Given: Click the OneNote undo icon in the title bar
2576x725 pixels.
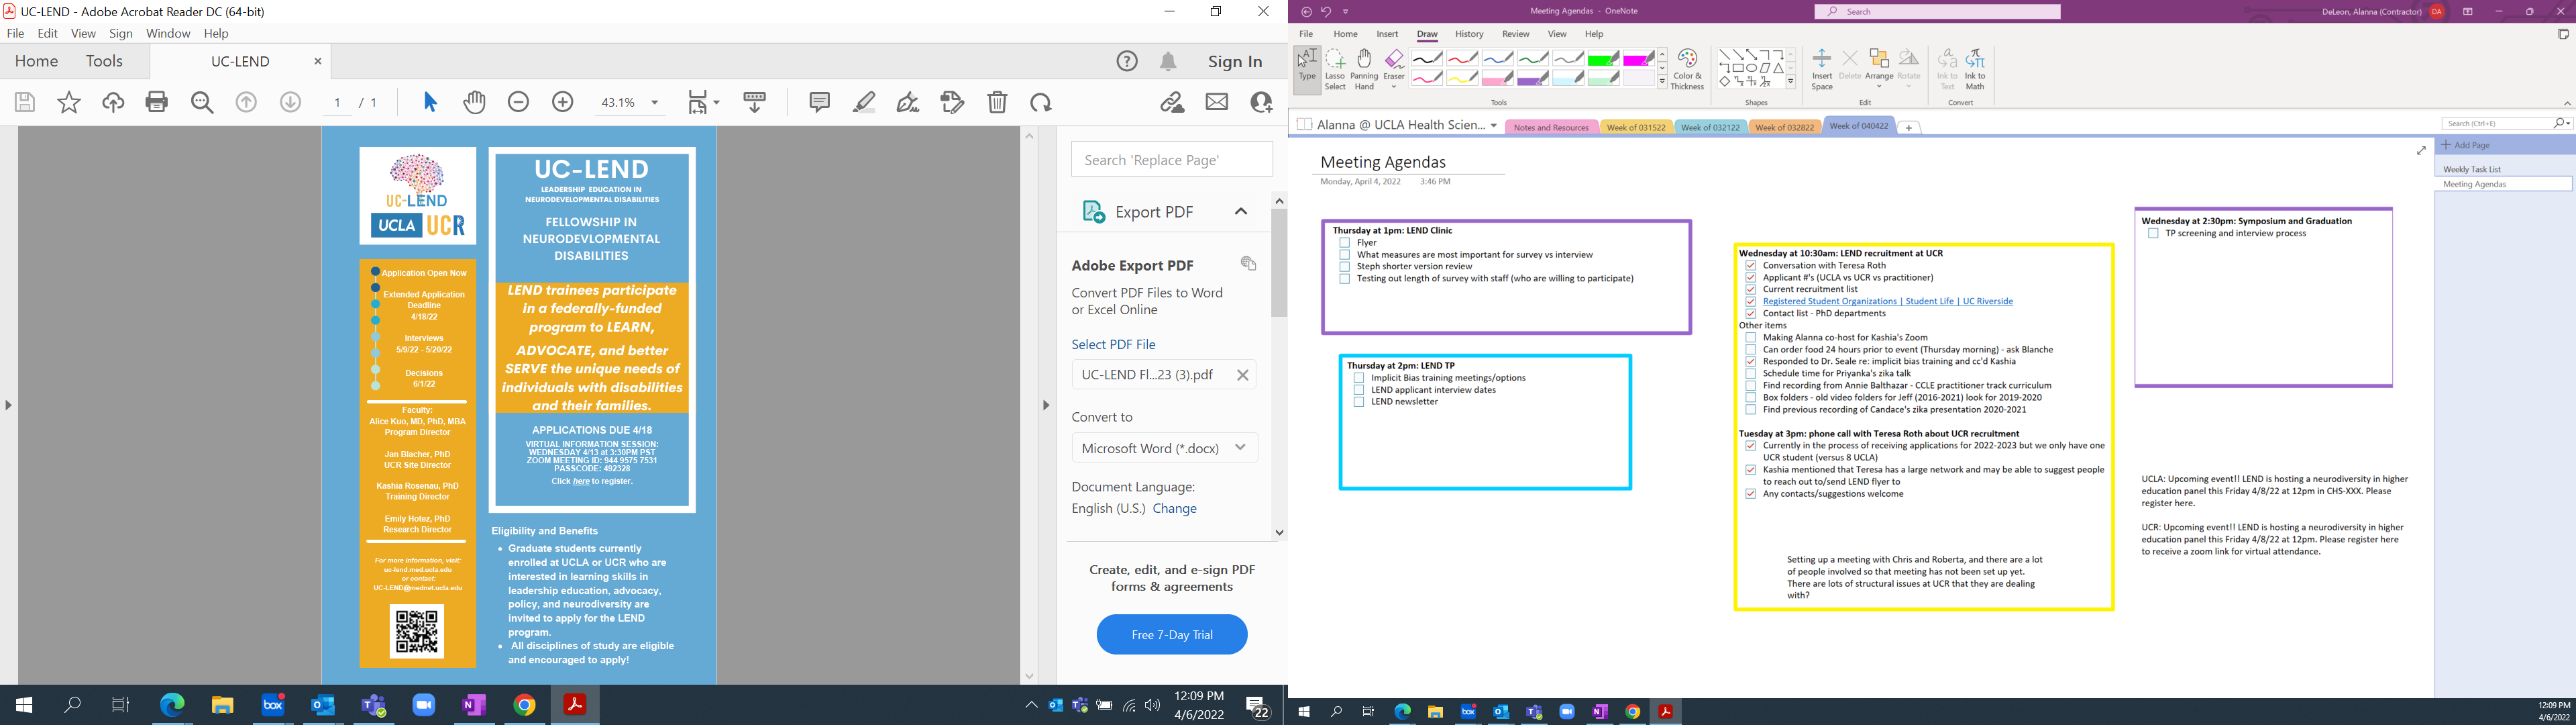Looking at the screenshot, I should [x=1326, y=12].
